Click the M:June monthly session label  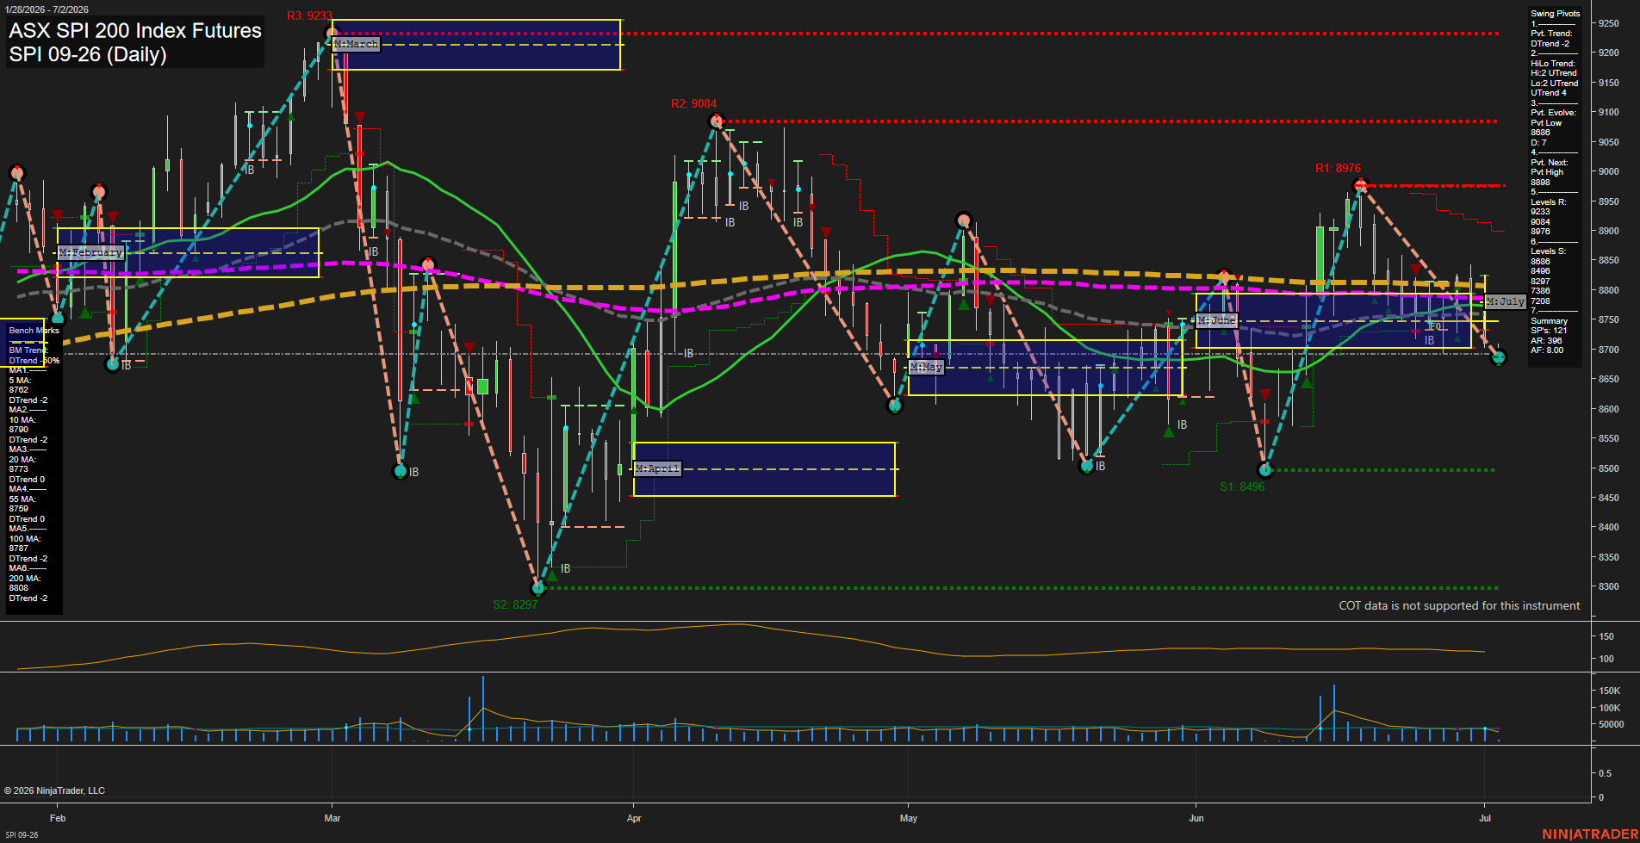pos(1217,320)
